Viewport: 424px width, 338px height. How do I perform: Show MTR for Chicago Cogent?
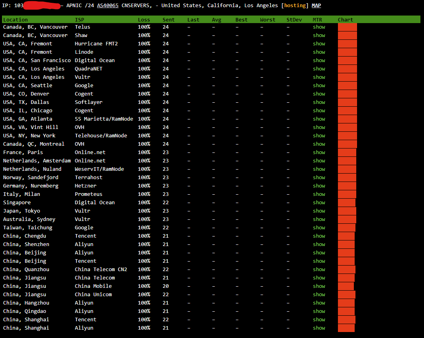(319, 111)
